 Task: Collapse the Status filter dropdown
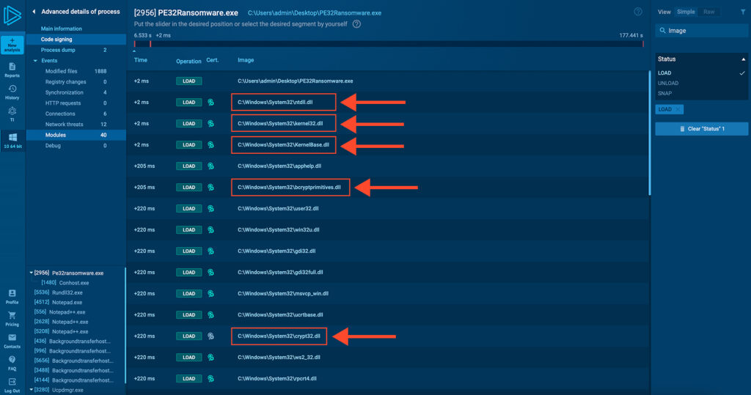coord(741,59)
